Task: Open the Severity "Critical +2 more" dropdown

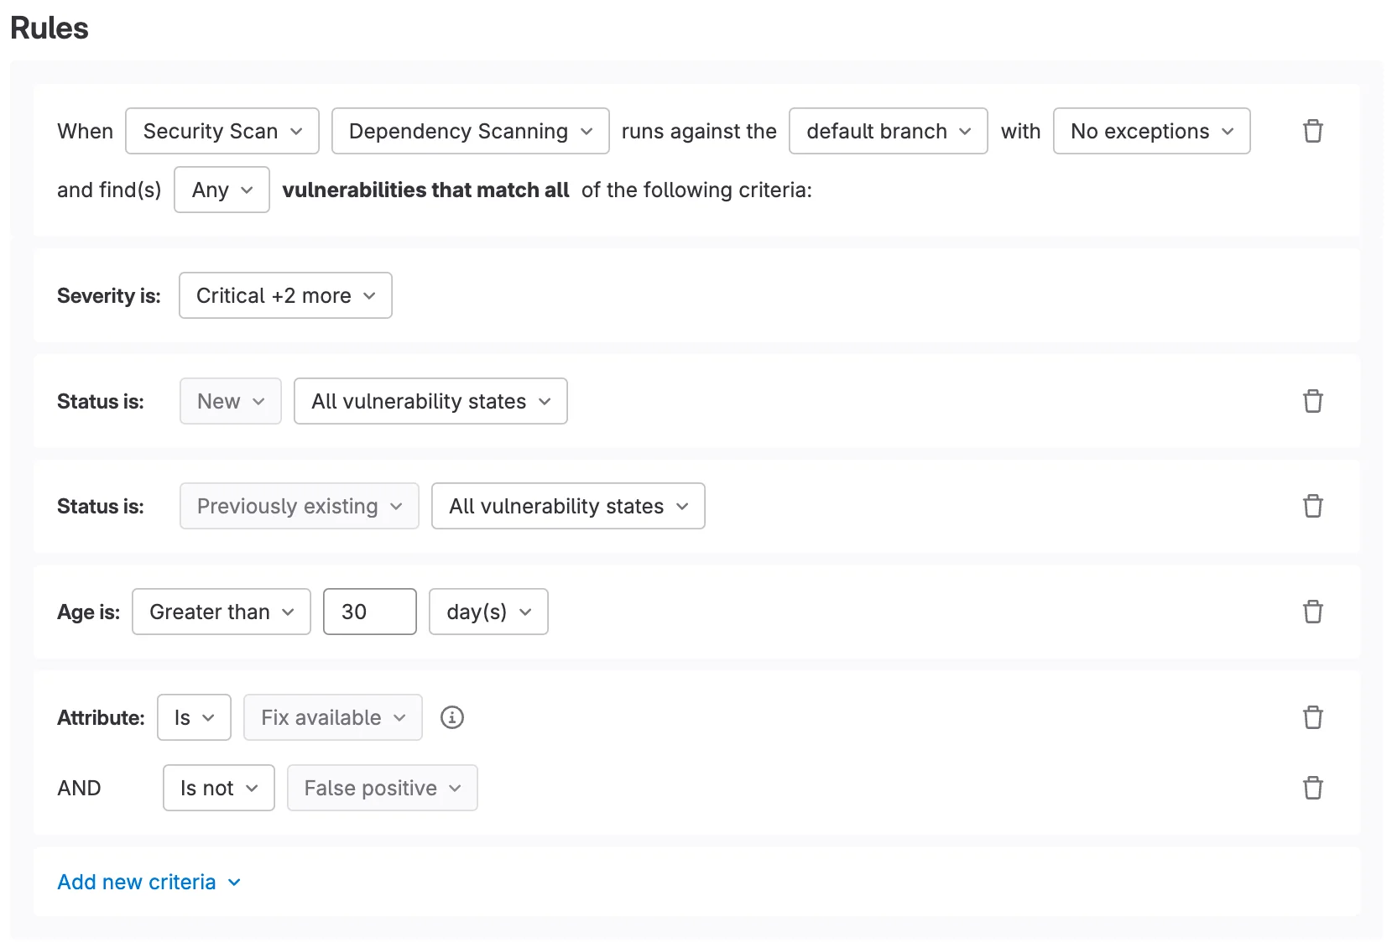Action: tap(285, 295)
